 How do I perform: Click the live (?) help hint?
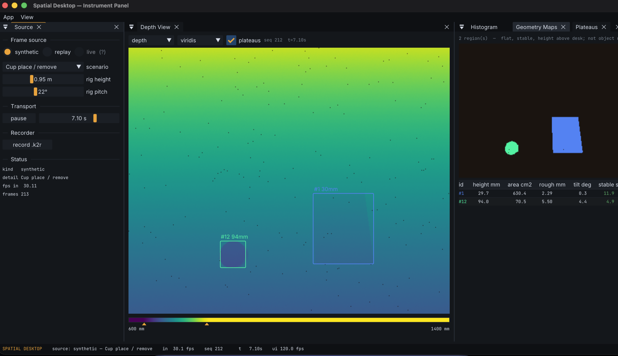[102, 52]
